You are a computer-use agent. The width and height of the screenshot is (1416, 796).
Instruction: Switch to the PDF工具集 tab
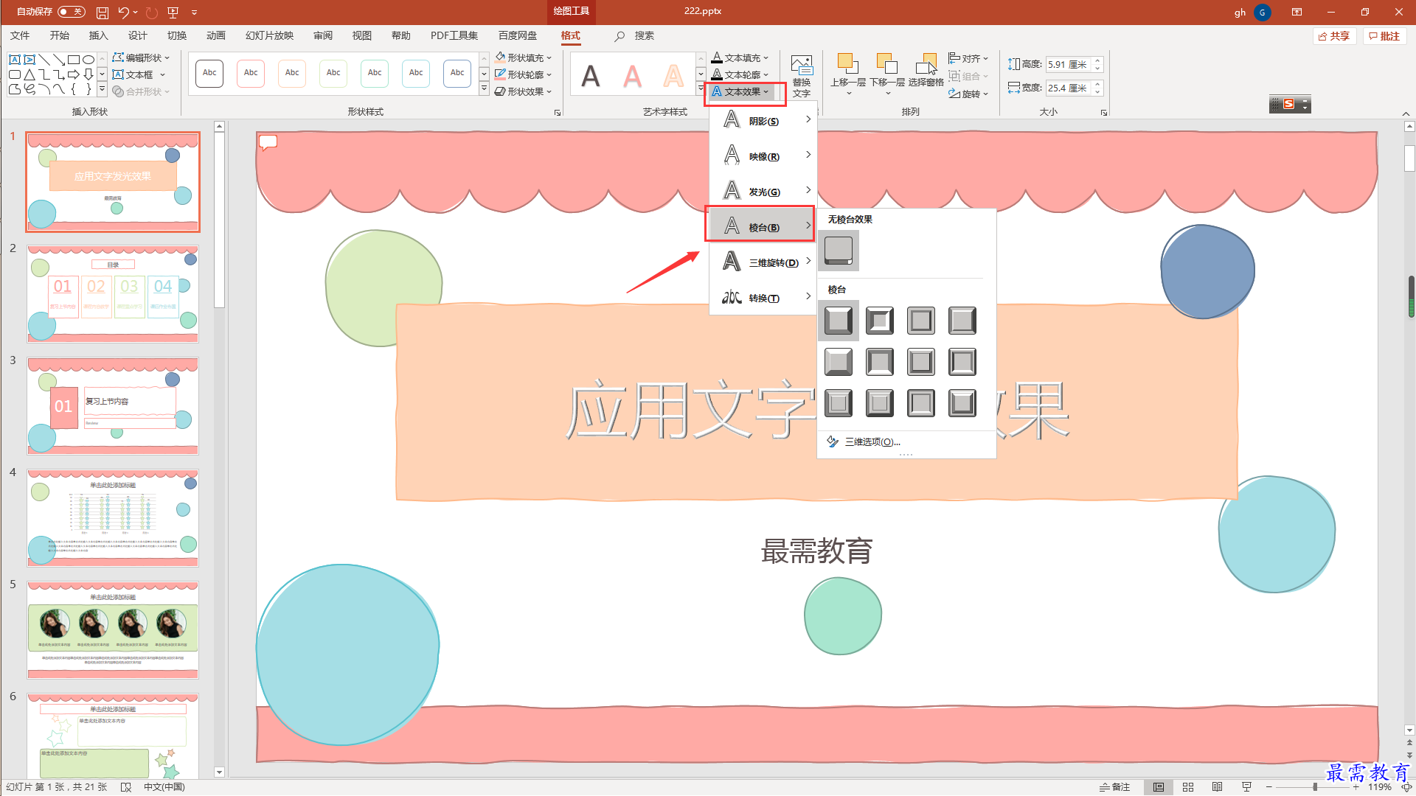point(454,35)
